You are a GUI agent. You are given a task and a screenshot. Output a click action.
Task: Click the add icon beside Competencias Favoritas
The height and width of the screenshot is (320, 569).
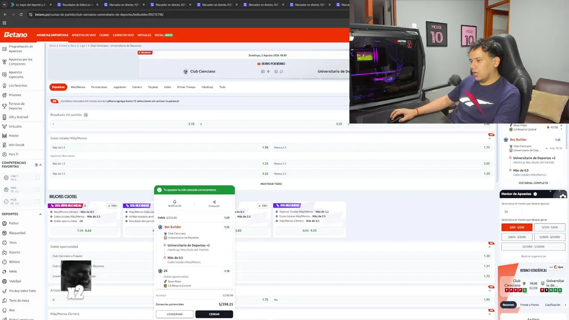(x=36, y=165)
